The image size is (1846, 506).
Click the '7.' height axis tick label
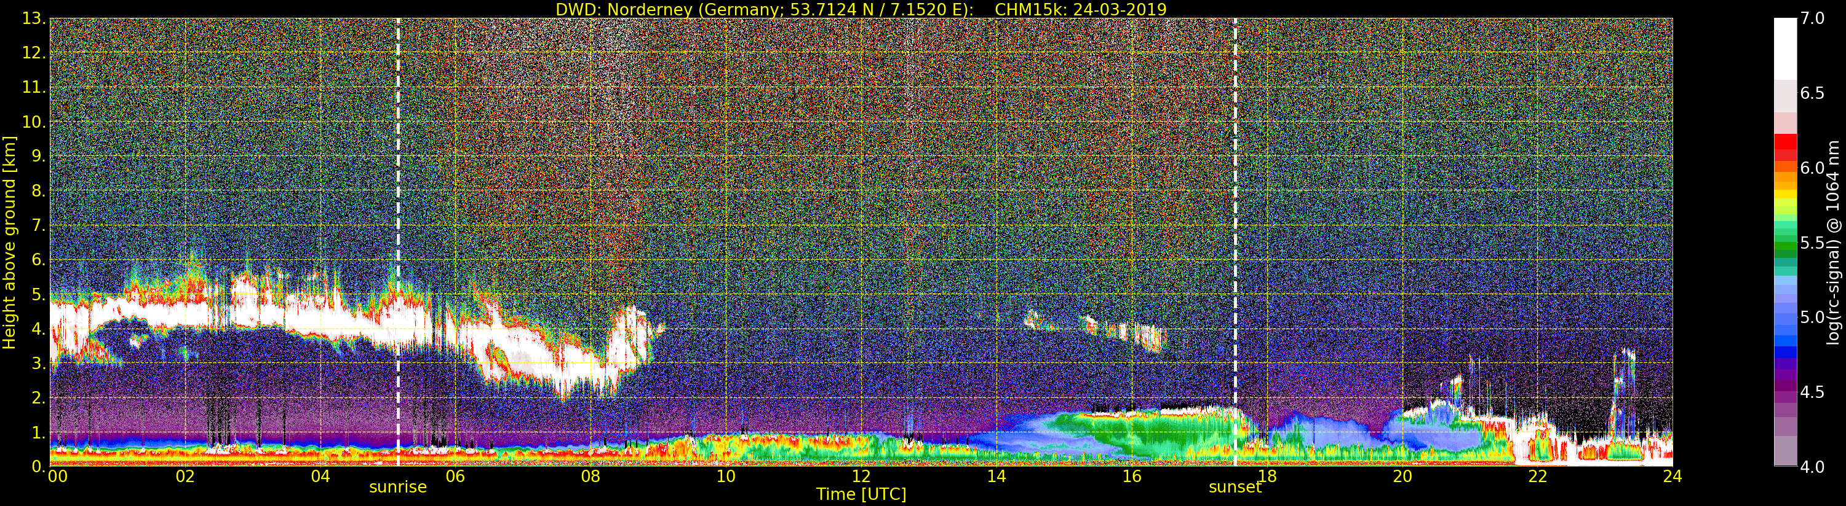point(39,225)
